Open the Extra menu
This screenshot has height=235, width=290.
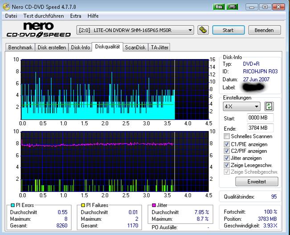(x=76, y=16)
